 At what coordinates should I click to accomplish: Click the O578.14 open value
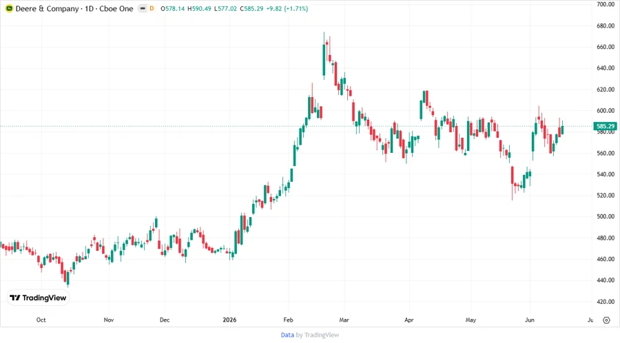172,9
